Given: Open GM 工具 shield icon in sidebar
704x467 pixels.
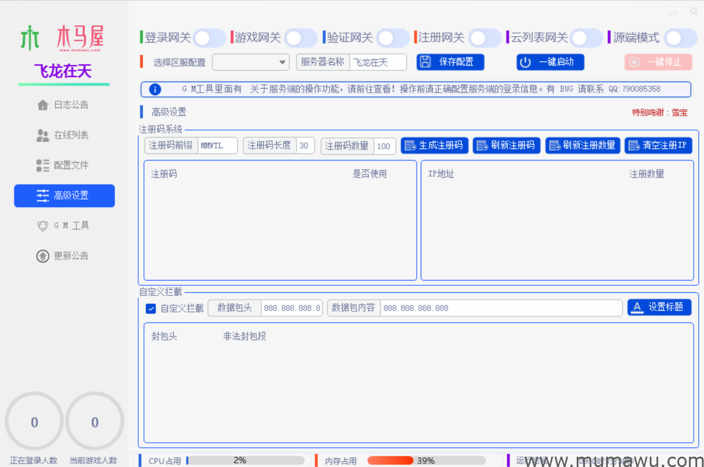Looking at the screenshot, I should 43,225.
